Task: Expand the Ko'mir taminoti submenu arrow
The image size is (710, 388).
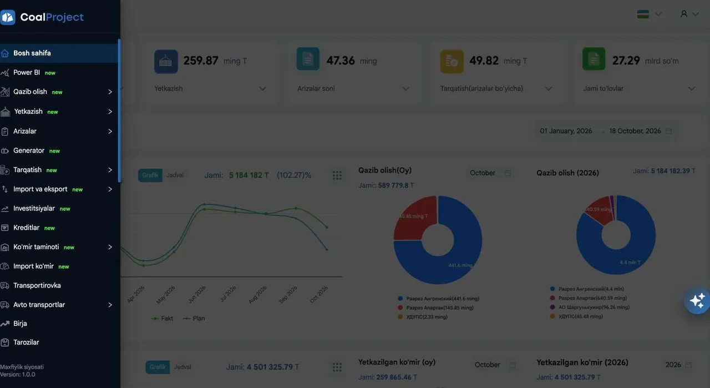Action: pyautogui.click(x=110, y=247)
